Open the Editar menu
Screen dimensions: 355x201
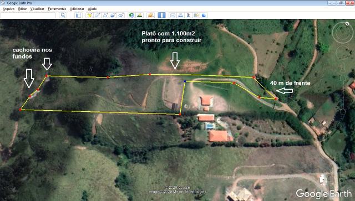pyautogui.click(x=22, y=9)
